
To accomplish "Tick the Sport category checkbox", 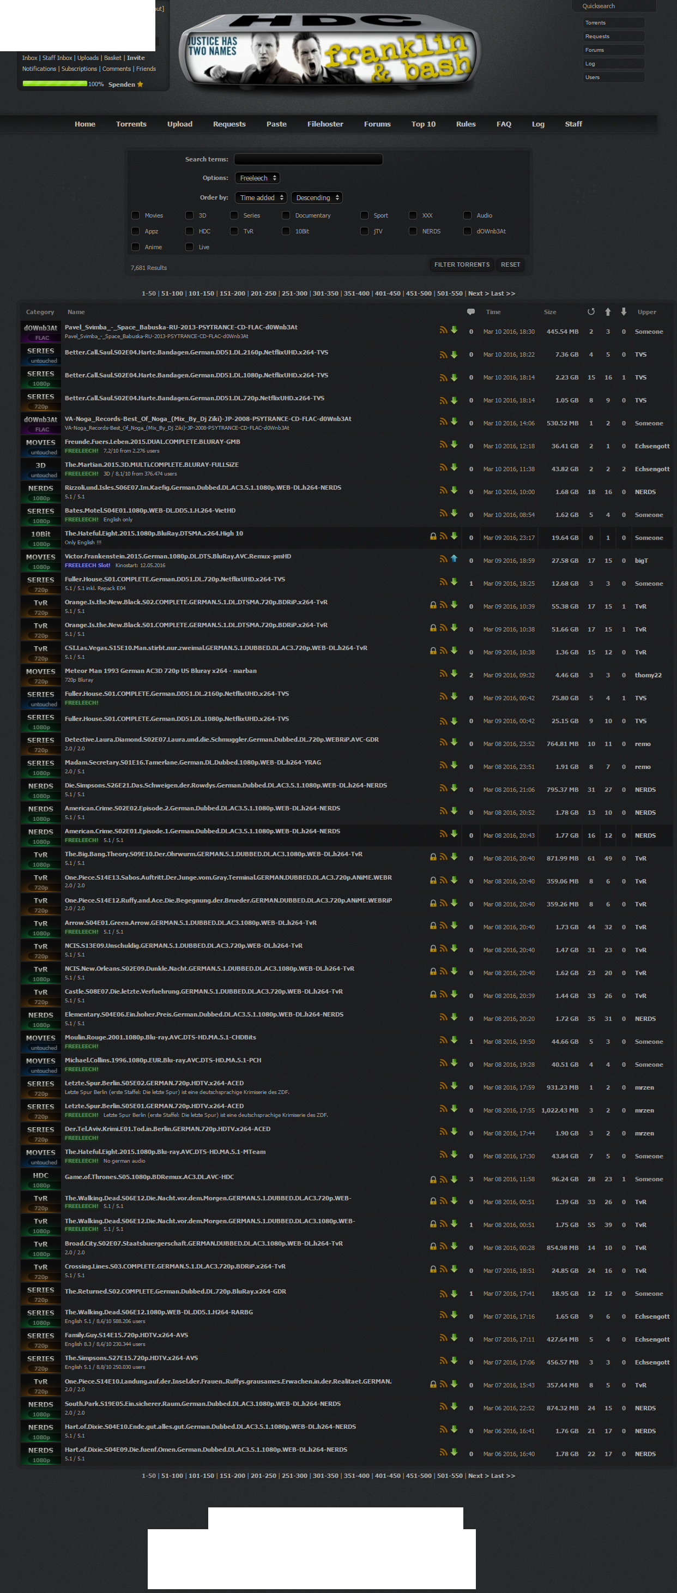I will pyautogui.click(x=364, y=215).
